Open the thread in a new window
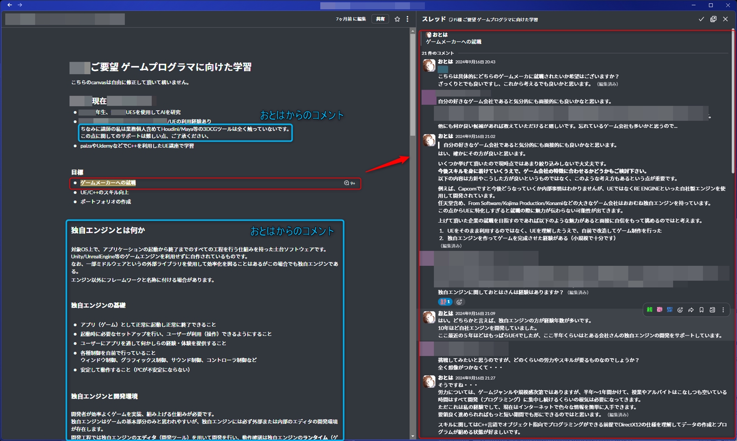 coord(713,19)
